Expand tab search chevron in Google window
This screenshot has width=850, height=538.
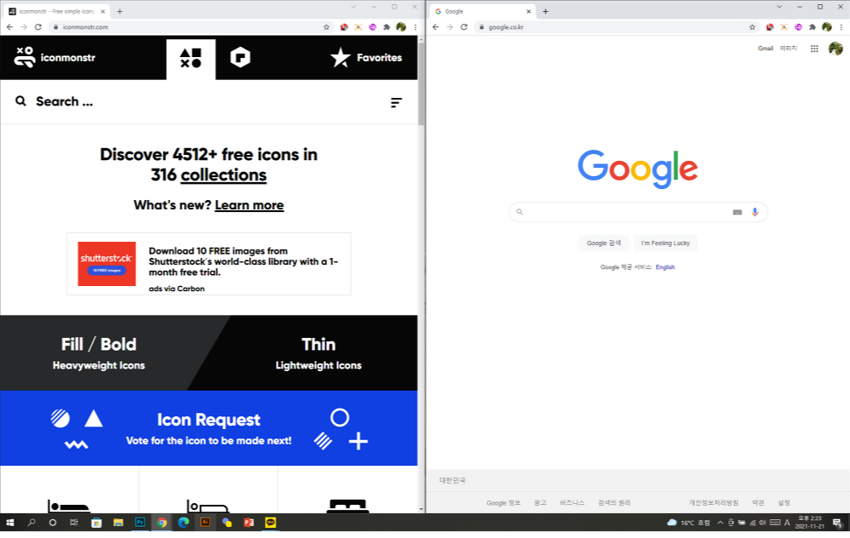tap(779, 7)
